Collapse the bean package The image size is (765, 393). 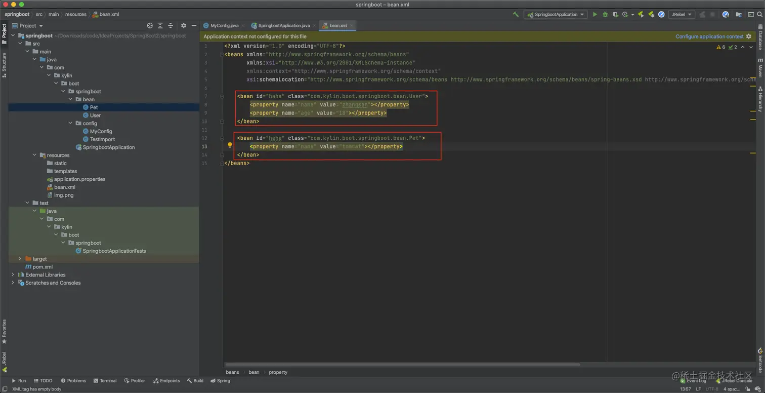click(x=70, y=99)
